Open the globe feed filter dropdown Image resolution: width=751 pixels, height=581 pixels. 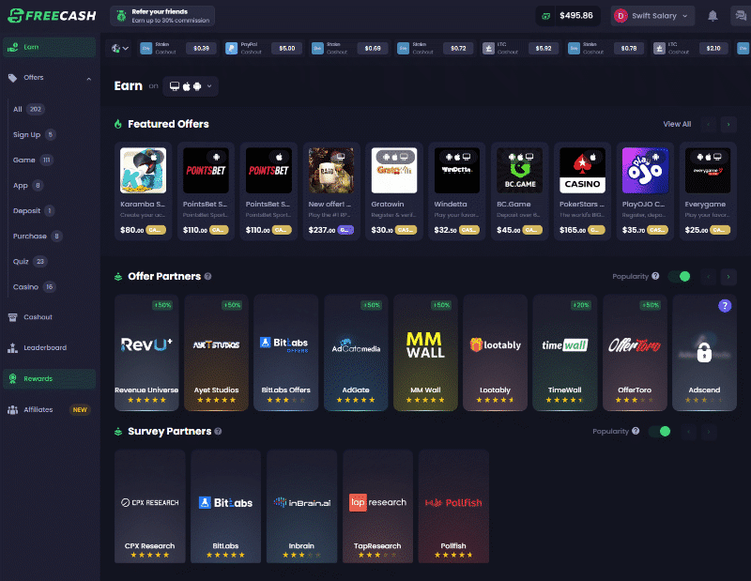pos(119,49)
